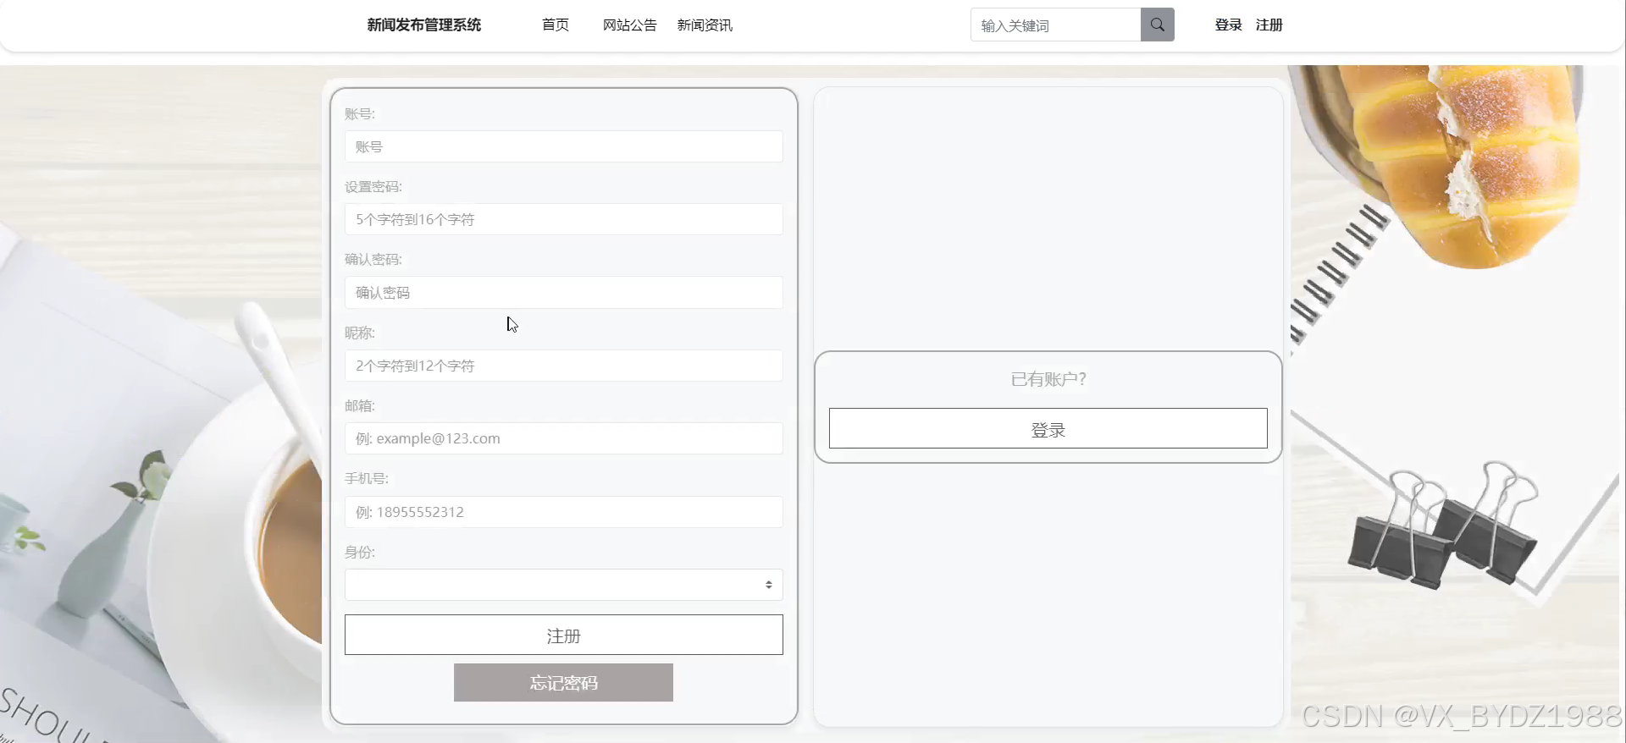Focus the keyword search input box
Image resolution: width=1626 pixels, height=743 pixels.
click(x=1055, y=25)
